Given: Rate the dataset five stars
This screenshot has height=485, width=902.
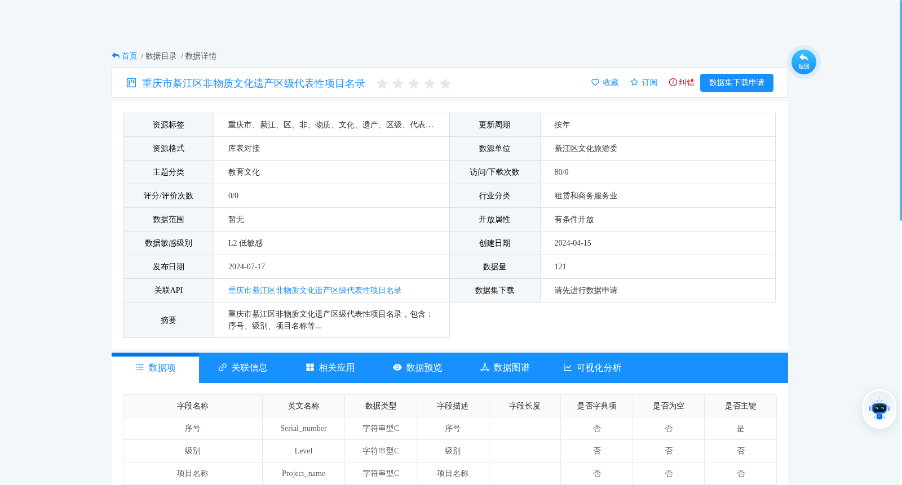Looking at the screenshot, I should (x=445, y=83).
